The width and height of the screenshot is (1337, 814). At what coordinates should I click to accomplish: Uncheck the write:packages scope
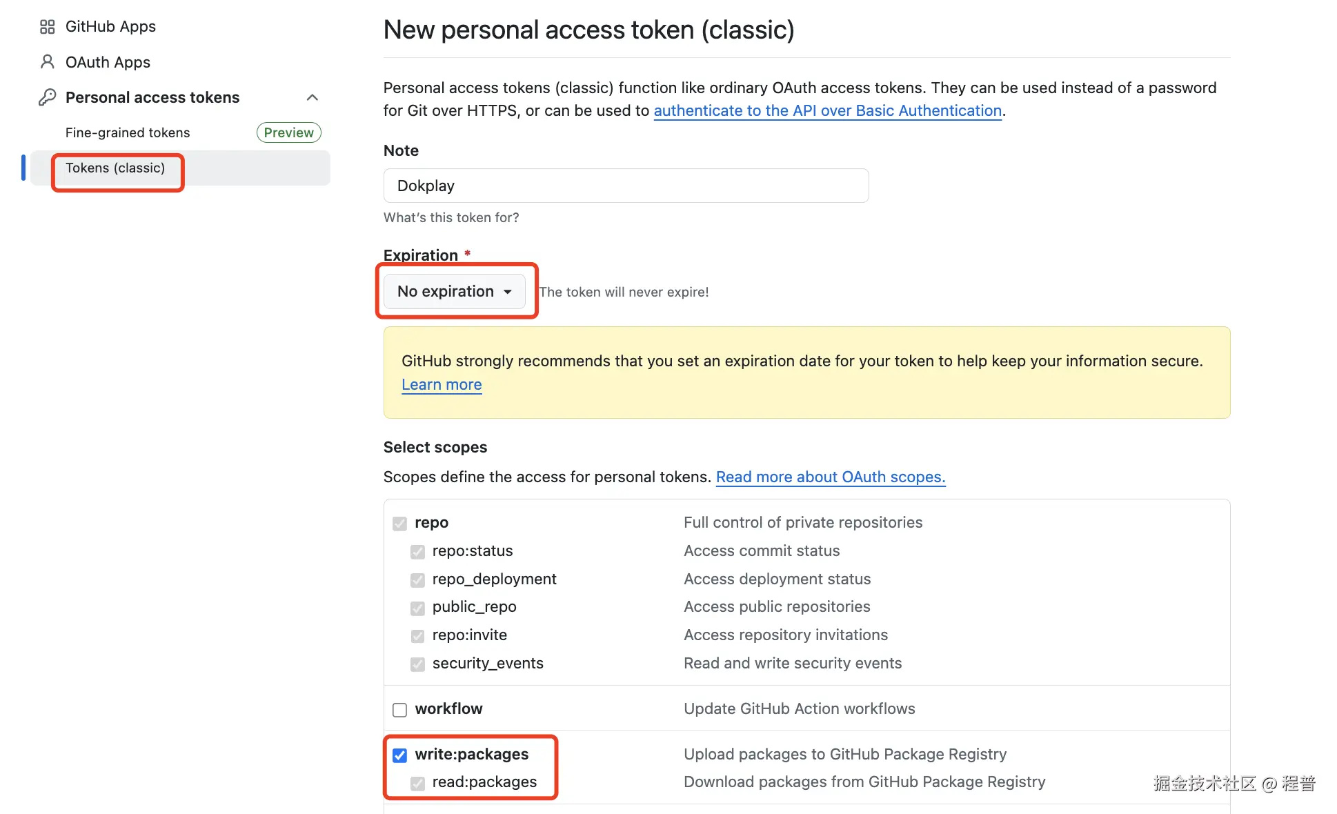pos(399,755)
